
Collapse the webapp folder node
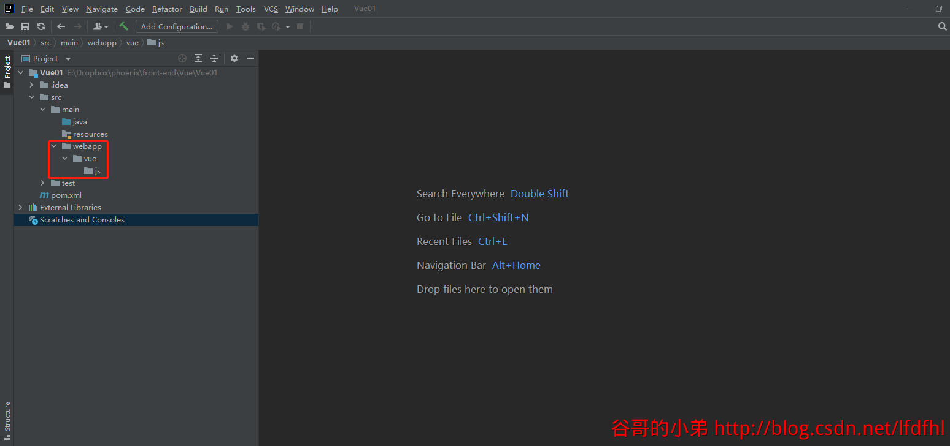[53, 146]
